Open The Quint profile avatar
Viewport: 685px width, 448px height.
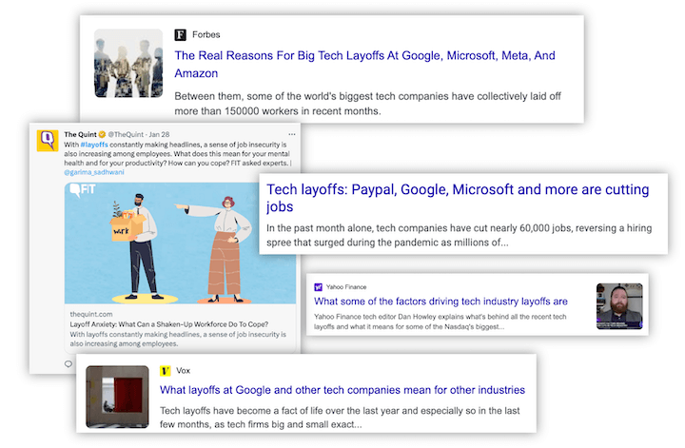coord(48,141)
